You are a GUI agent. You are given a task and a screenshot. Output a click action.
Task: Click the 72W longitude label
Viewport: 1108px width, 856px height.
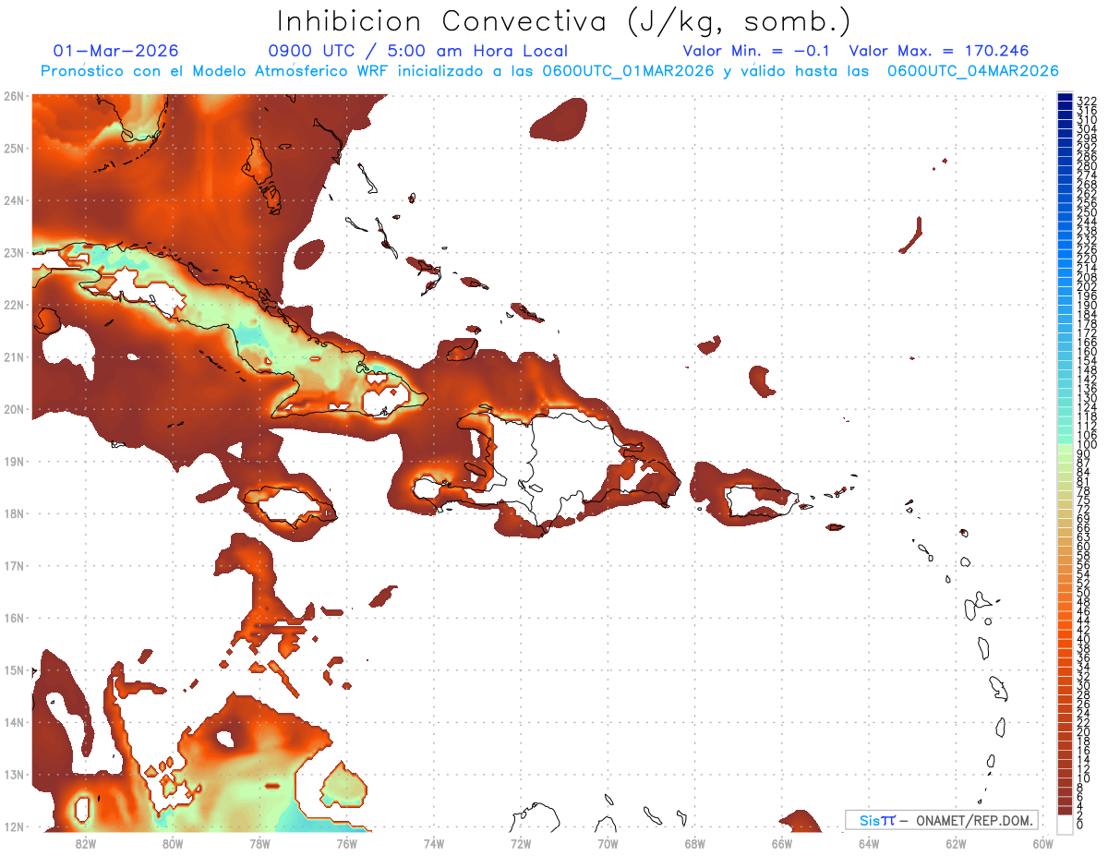click(x=521, y=842)
